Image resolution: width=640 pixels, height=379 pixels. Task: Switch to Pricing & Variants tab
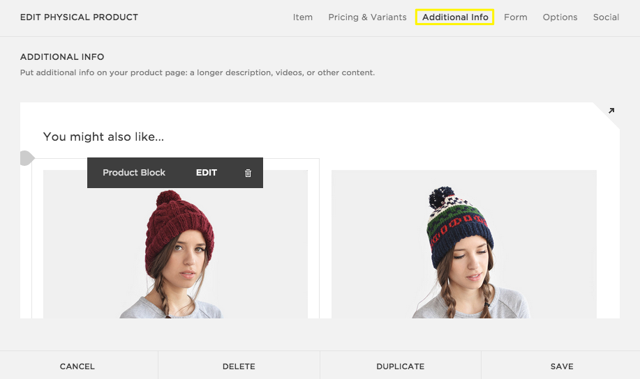point(367,17)
